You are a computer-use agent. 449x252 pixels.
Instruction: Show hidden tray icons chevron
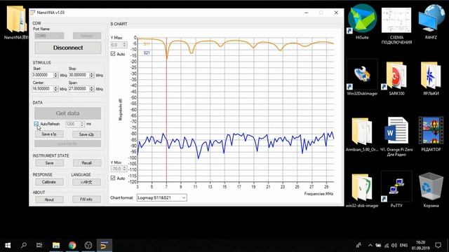[370, 245]
